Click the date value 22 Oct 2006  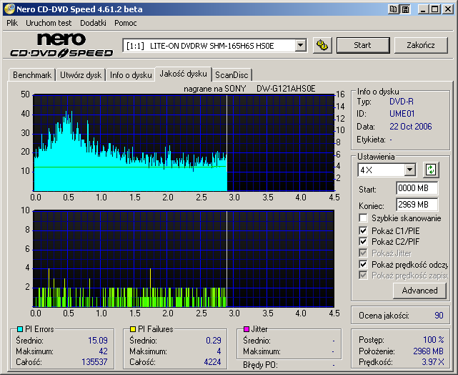410,127
